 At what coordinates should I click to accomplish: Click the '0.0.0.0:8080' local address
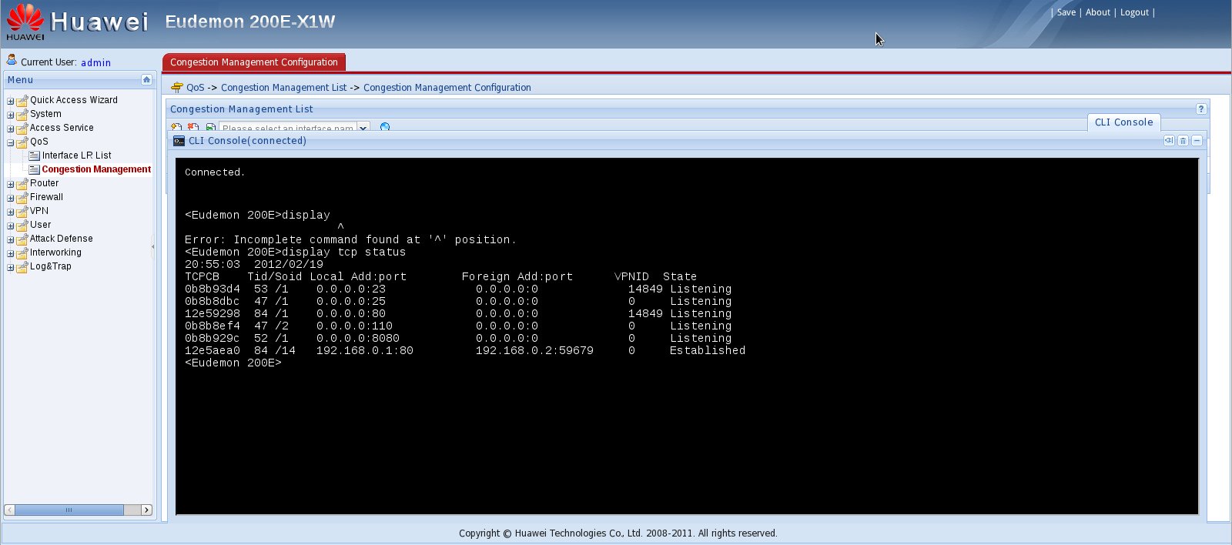tap(358, 339)
